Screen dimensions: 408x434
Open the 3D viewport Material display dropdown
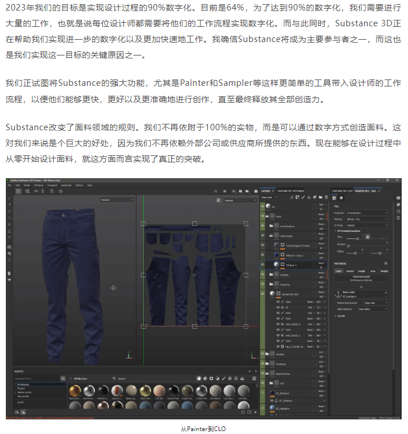click(117, 200)
